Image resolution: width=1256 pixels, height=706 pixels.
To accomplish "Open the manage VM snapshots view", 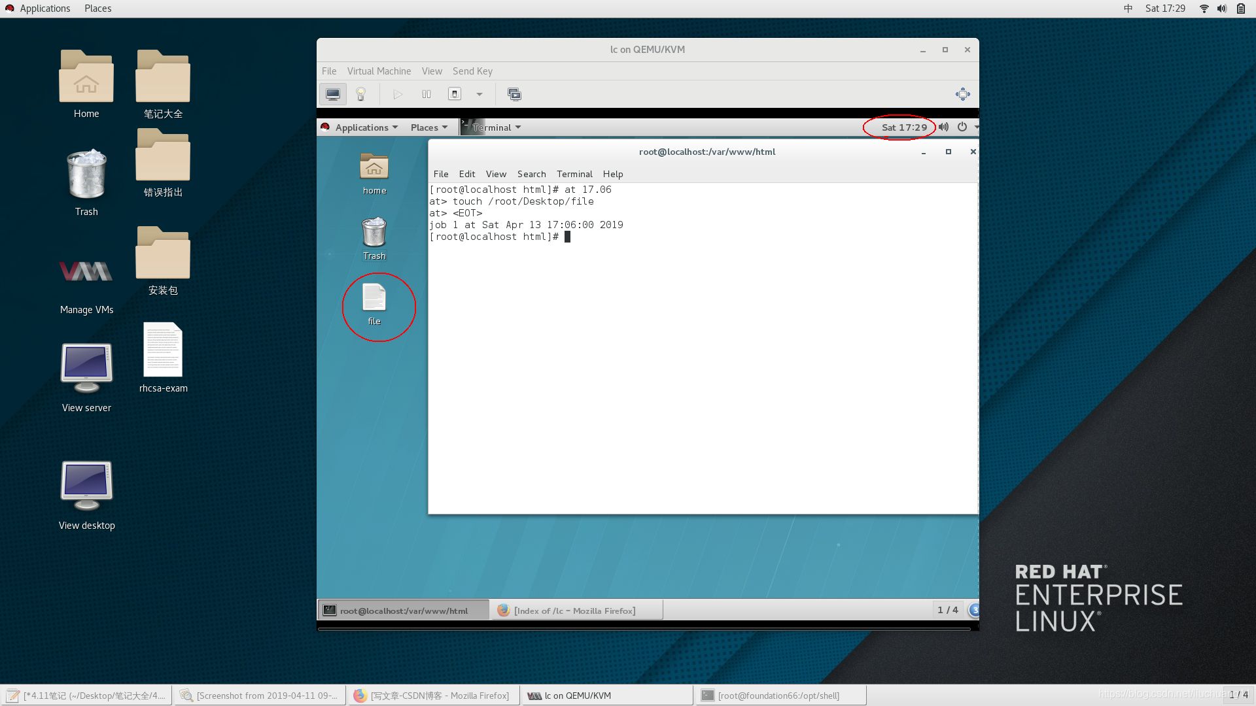I will point(514,94).
